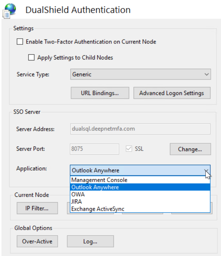This screenshot has height=256, width=221.
Task: Collapse the Application dropdown arrow
Action: (x=206, y=171)
